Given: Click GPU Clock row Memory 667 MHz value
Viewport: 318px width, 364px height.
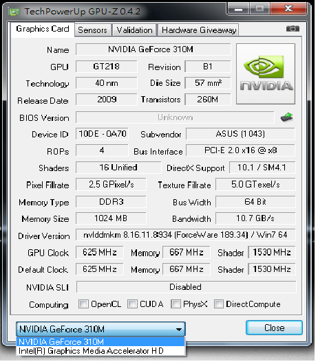Looking at the screenshot, I should 187,252.
